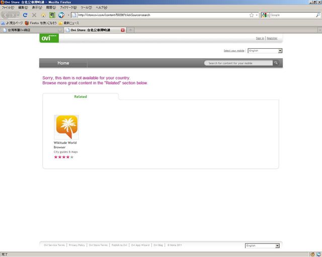This screenshot has width=322, height=257.
Task: Reload the current page
Action: coord(25,15)
